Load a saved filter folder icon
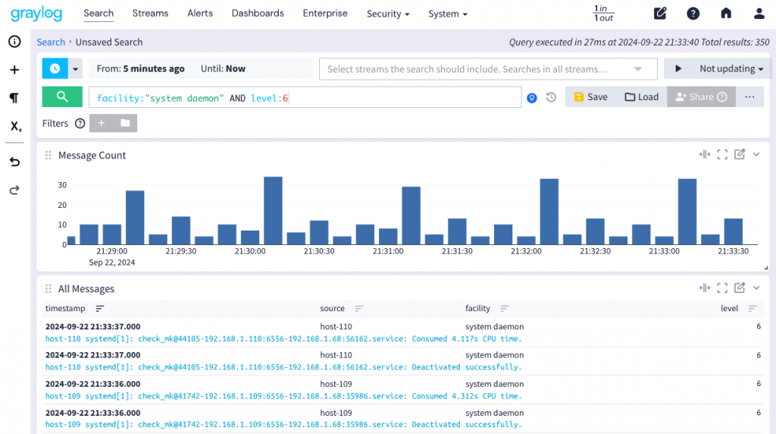Viewport: 776px width, 434px height. pyautogui.click(x=125, y=123)
